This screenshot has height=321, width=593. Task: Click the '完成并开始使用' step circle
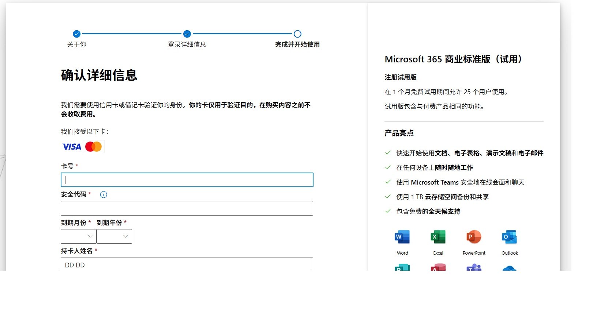(x=297, y=34)
